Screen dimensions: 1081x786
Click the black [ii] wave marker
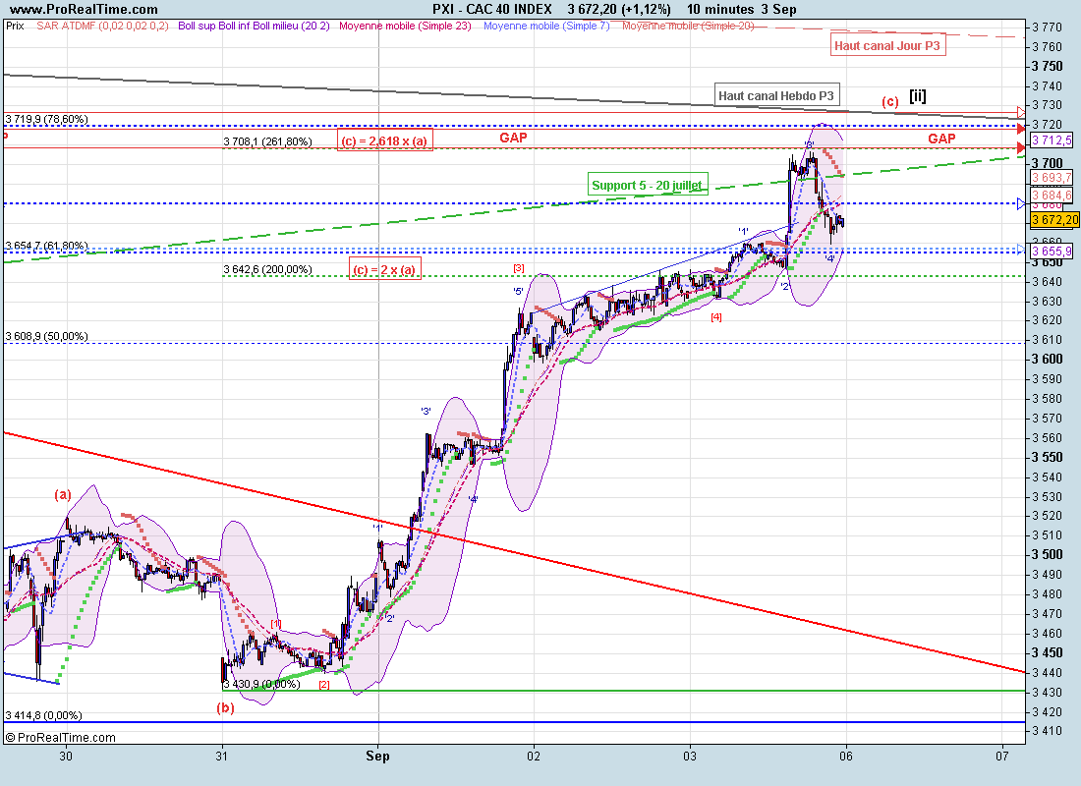(917, 95)
